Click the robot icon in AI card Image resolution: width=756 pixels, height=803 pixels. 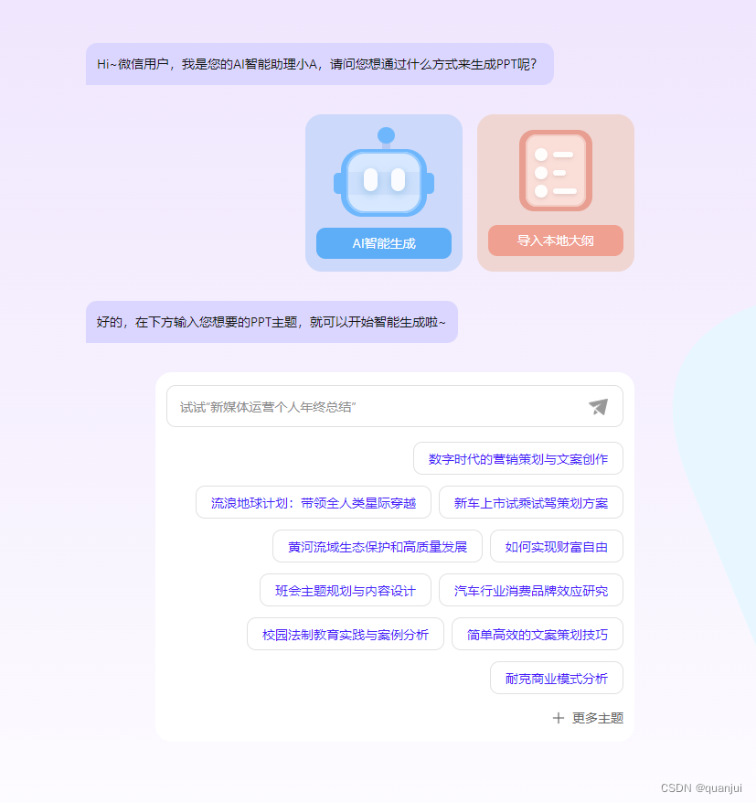click(x=384, y=172)
